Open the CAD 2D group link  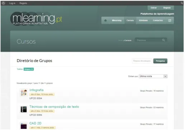[x=35, y=123]
